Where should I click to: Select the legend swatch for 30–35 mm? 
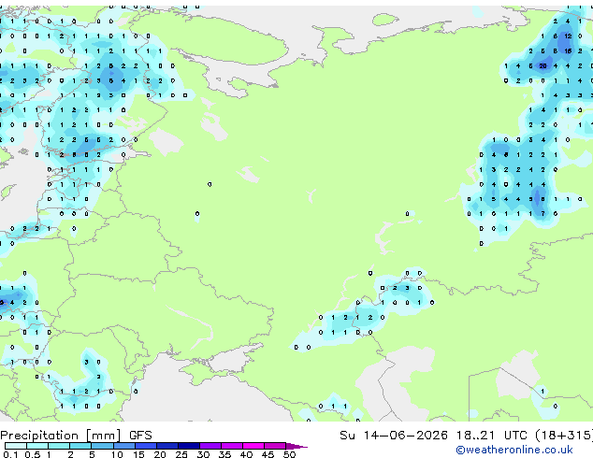(210, 446)
